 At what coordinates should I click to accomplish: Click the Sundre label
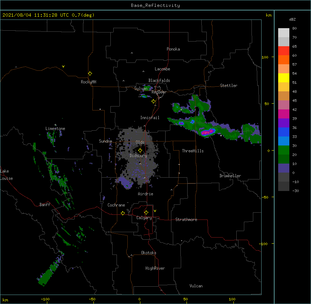[x=105, y=141]
